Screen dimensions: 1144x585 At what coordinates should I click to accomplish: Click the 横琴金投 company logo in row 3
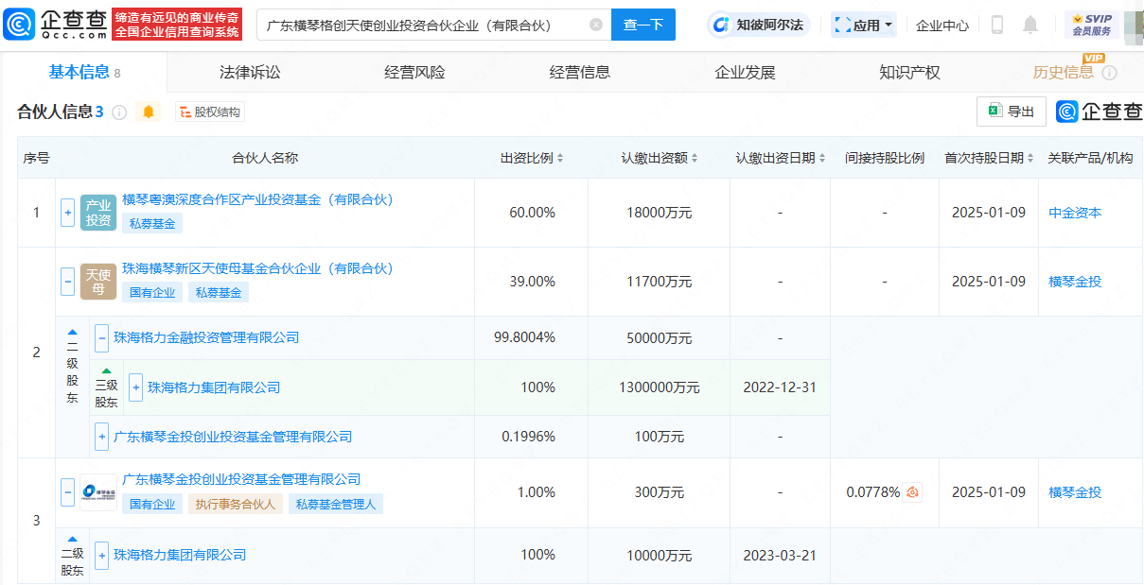tap(98, 492)
